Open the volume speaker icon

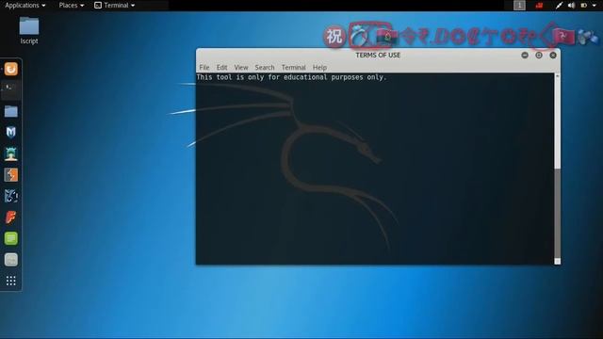tap(572, 5)
